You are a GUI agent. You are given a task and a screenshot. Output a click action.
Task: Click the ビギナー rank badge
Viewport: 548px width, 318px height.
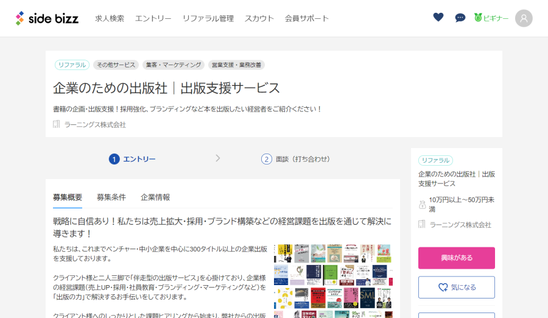pos(491,18)
